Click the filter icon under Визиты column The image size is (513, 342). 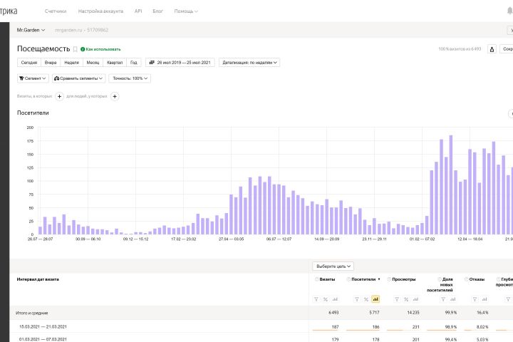(317, 299)
